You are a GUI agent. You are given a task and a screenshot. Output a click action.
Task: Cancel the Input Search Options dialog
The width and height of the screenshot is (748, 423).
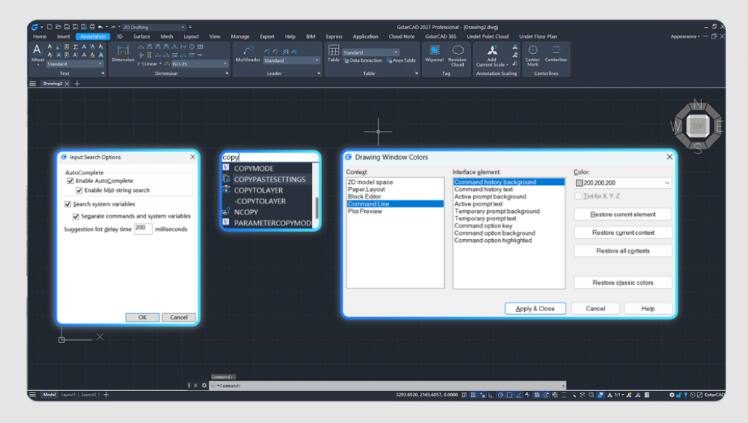pyautogui.click(x=179, y=317)
